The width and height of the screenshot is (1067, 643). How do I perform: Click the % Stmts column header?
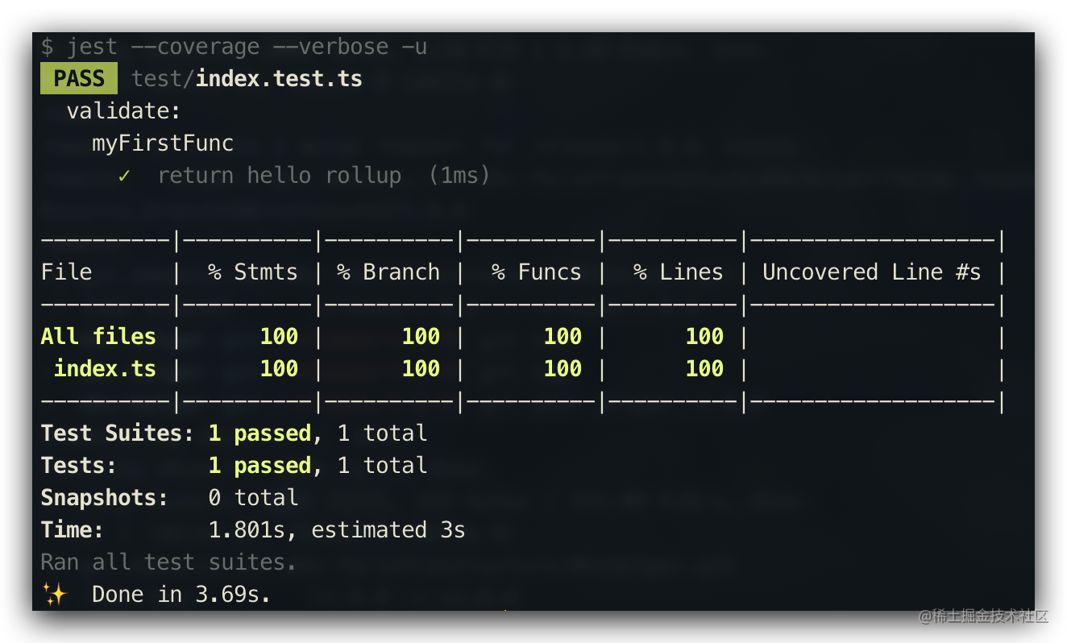tap(253, 272)
